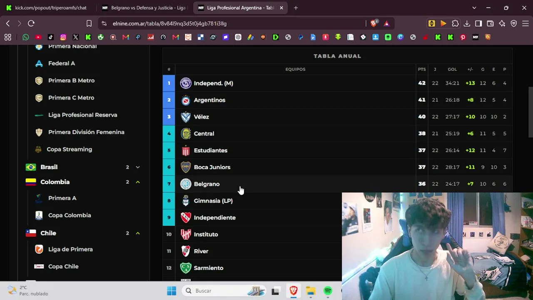
Task: Open the browser tab search dropdown
Action: coord(474,7)
